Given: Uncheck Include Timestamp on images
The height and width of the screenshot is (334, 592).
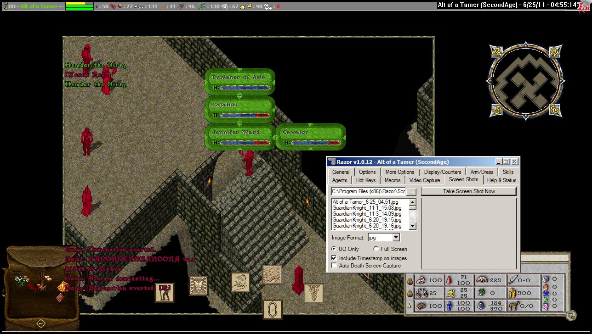Looking at the screenshot, I should tap(334, 258).
